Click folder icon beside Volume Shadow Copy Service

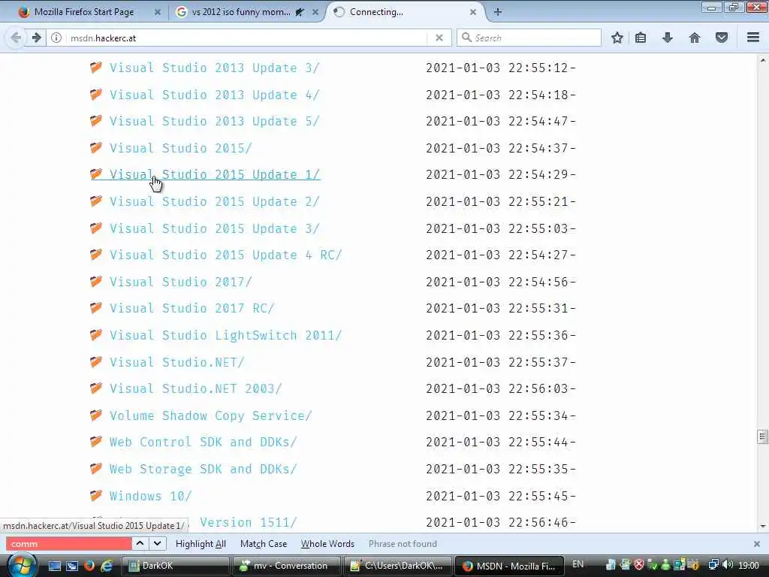pyautogui.click(x=96, y=415)
